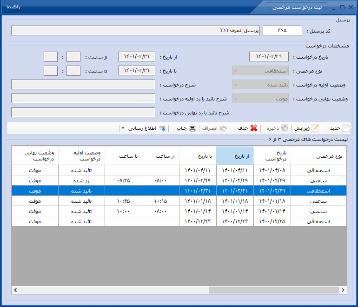Sort by the نوع مرخصی column header
The width and height of the screenshot is (358, 307).
[x=318, y=156]
